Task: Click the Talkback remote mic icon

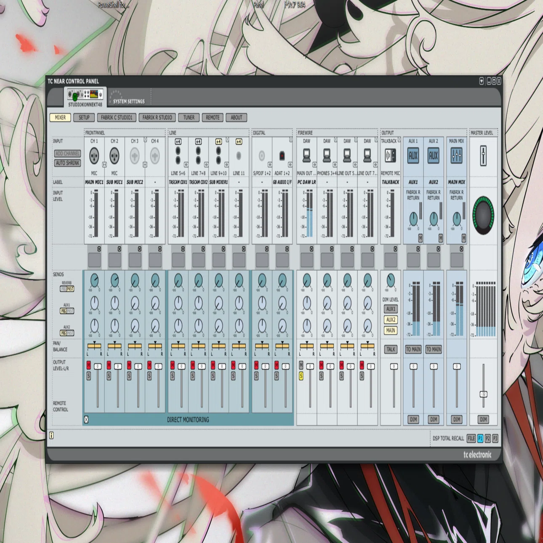Action: tap(391, 156)
